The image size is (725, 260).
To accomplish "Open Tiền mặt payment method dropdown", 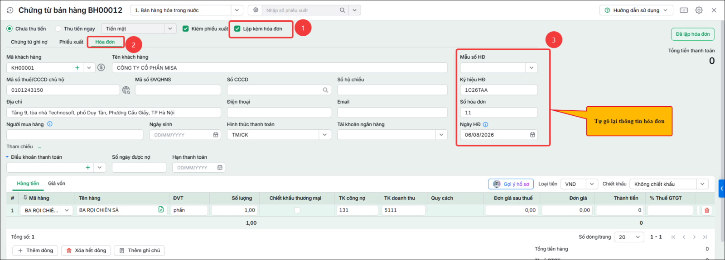I will (x=170, y=28).
